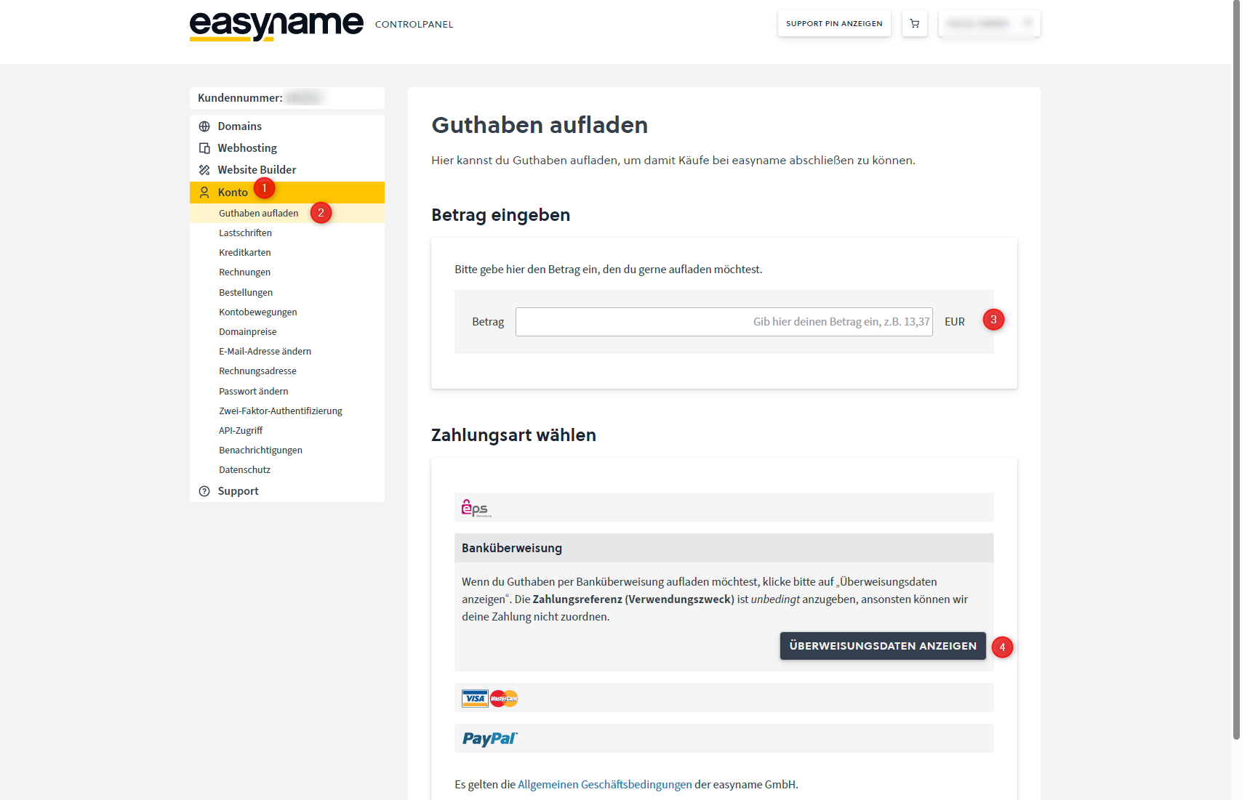This screenshot has height=800, width=1242.
Task: Open Zwei-Faktor-Authentifizierung settings
Action: pos(280,411)
